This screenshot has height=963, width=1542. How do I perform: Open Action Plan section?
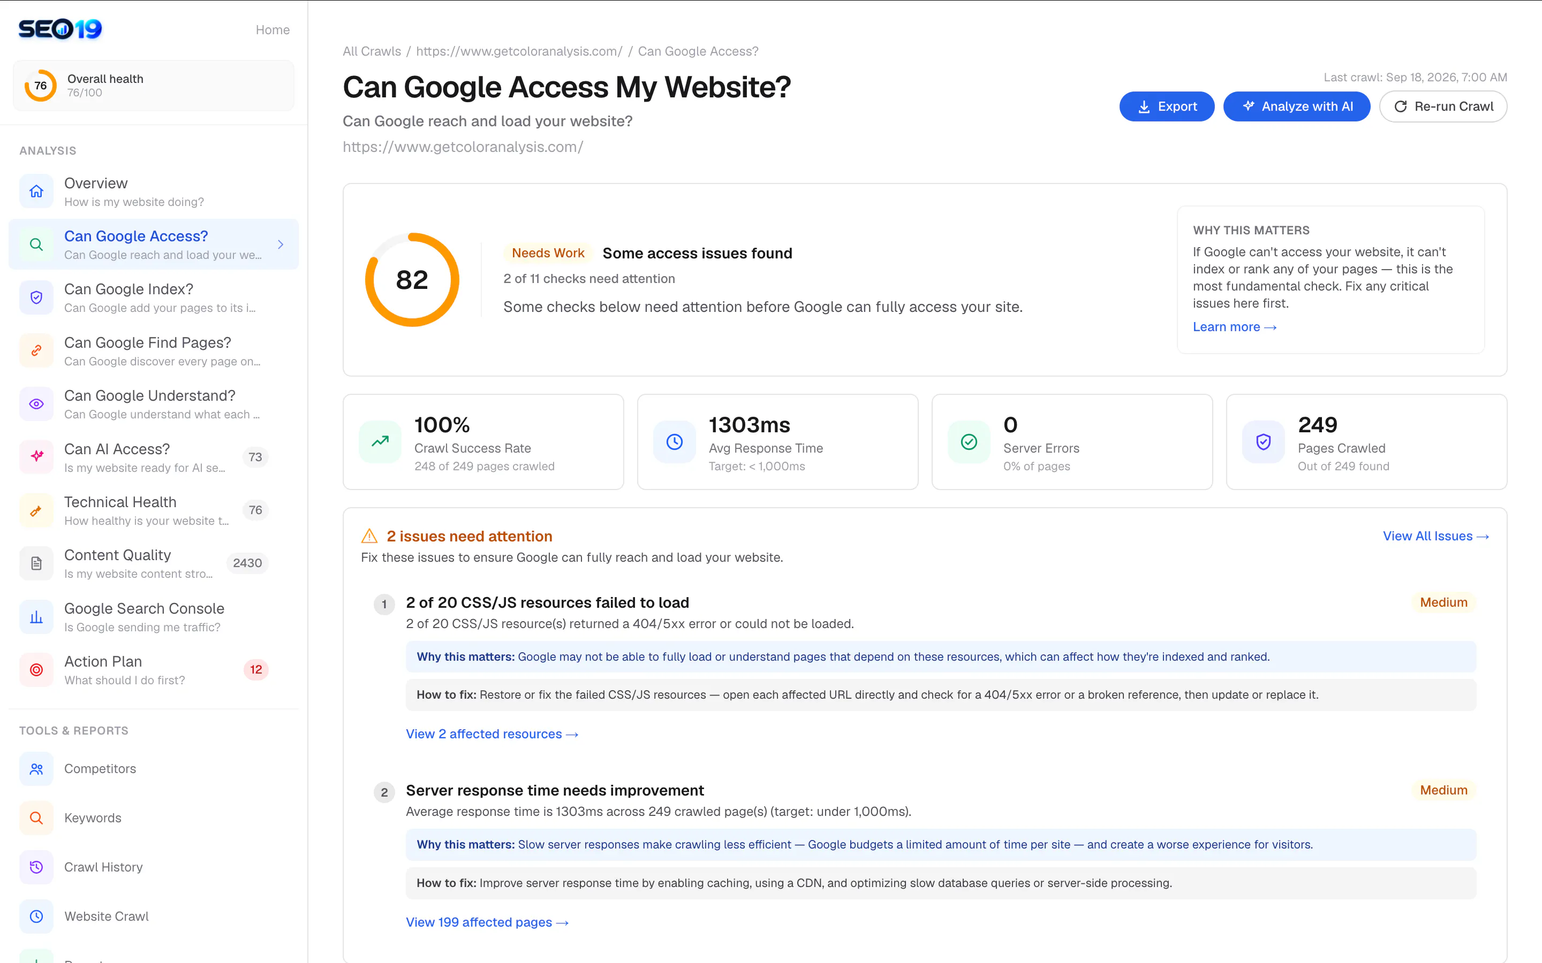pyautogui.click(x=154, y=670)
